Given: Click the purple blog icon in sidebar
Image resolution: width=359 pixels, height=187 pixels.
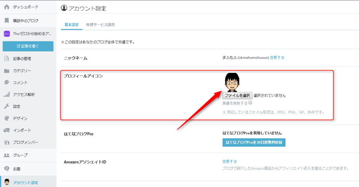Looking at the screenshot, I should pos(7,34).
